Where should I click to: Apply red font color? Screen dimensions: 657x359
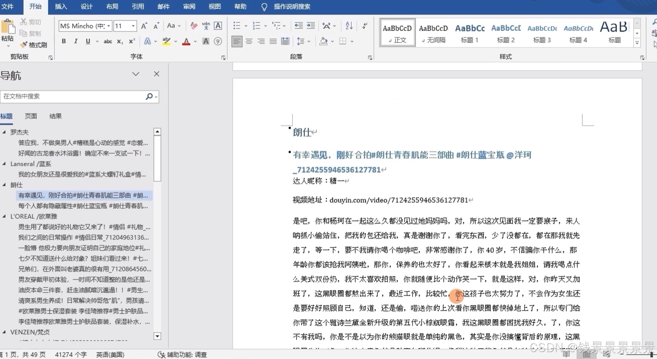pyautogui.click(x=186, y=41)
